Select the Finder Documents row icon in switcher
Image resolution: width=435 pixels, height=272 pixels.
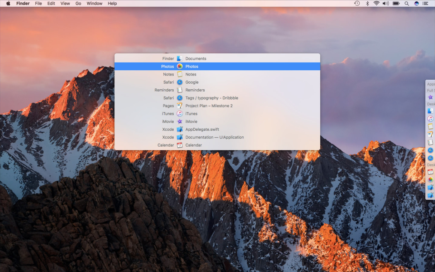click(180, 58)
